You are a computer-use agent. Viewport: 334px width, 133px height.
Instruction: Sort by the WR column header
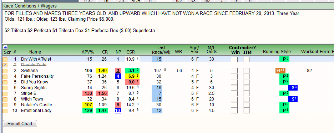point(178,52)
